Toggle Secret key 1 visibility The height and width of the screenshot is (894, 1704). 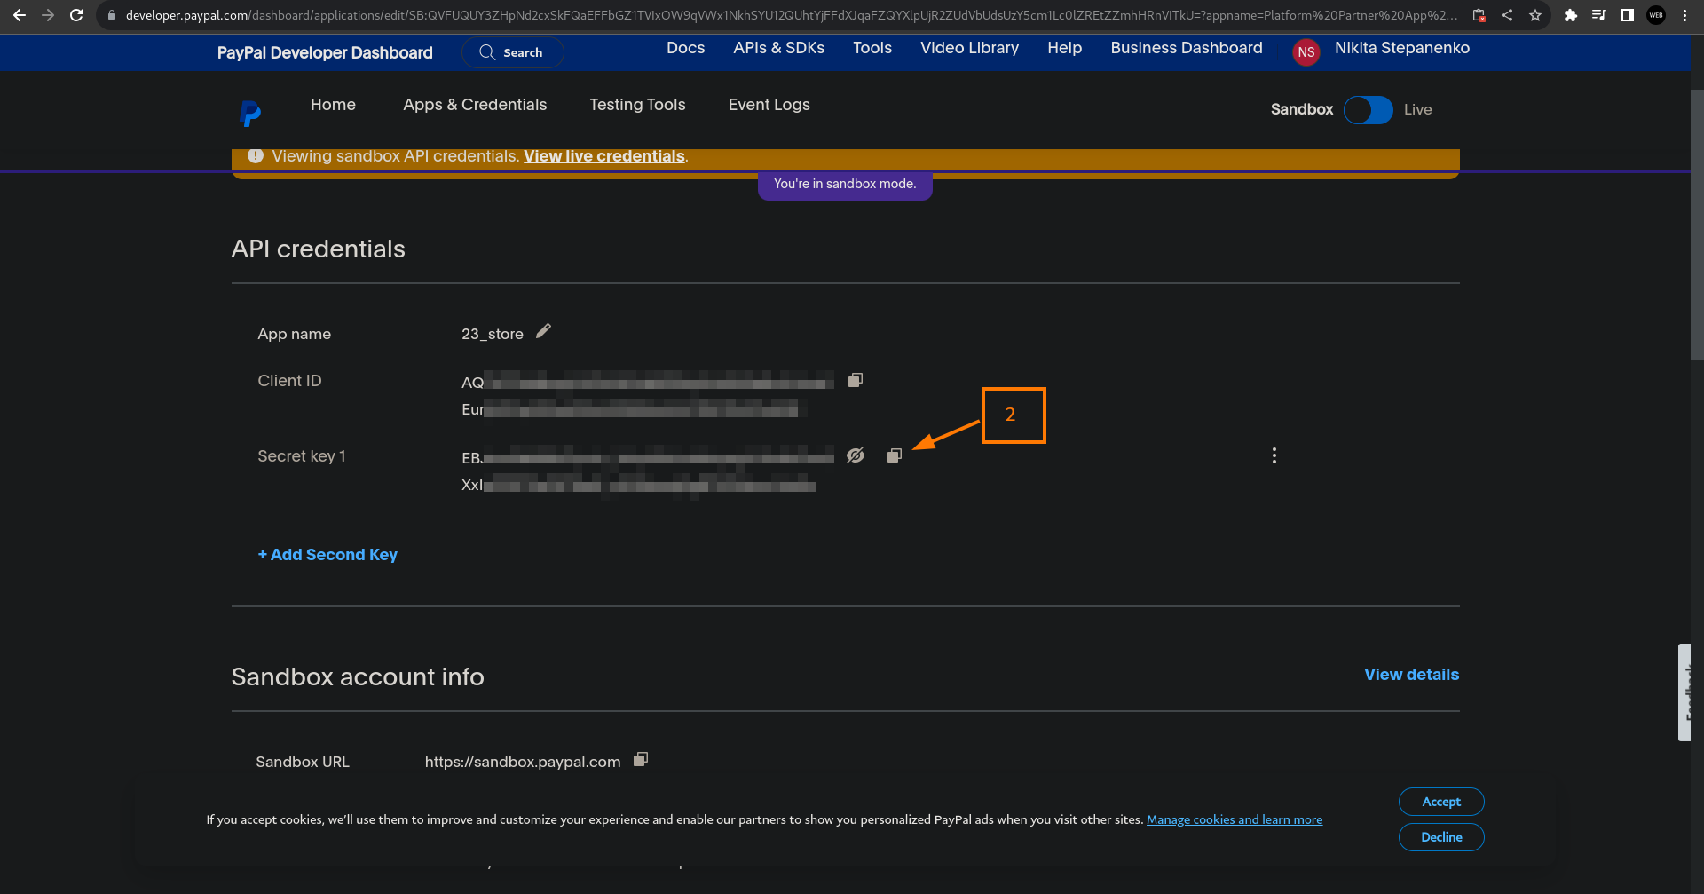pyautogui.click(x=856, y=455)
